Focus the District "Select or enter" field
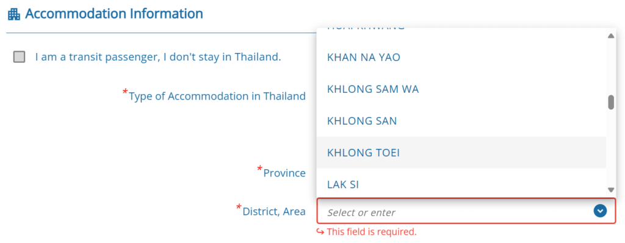Screen dimensions: 625x243 tap(466, 211)
